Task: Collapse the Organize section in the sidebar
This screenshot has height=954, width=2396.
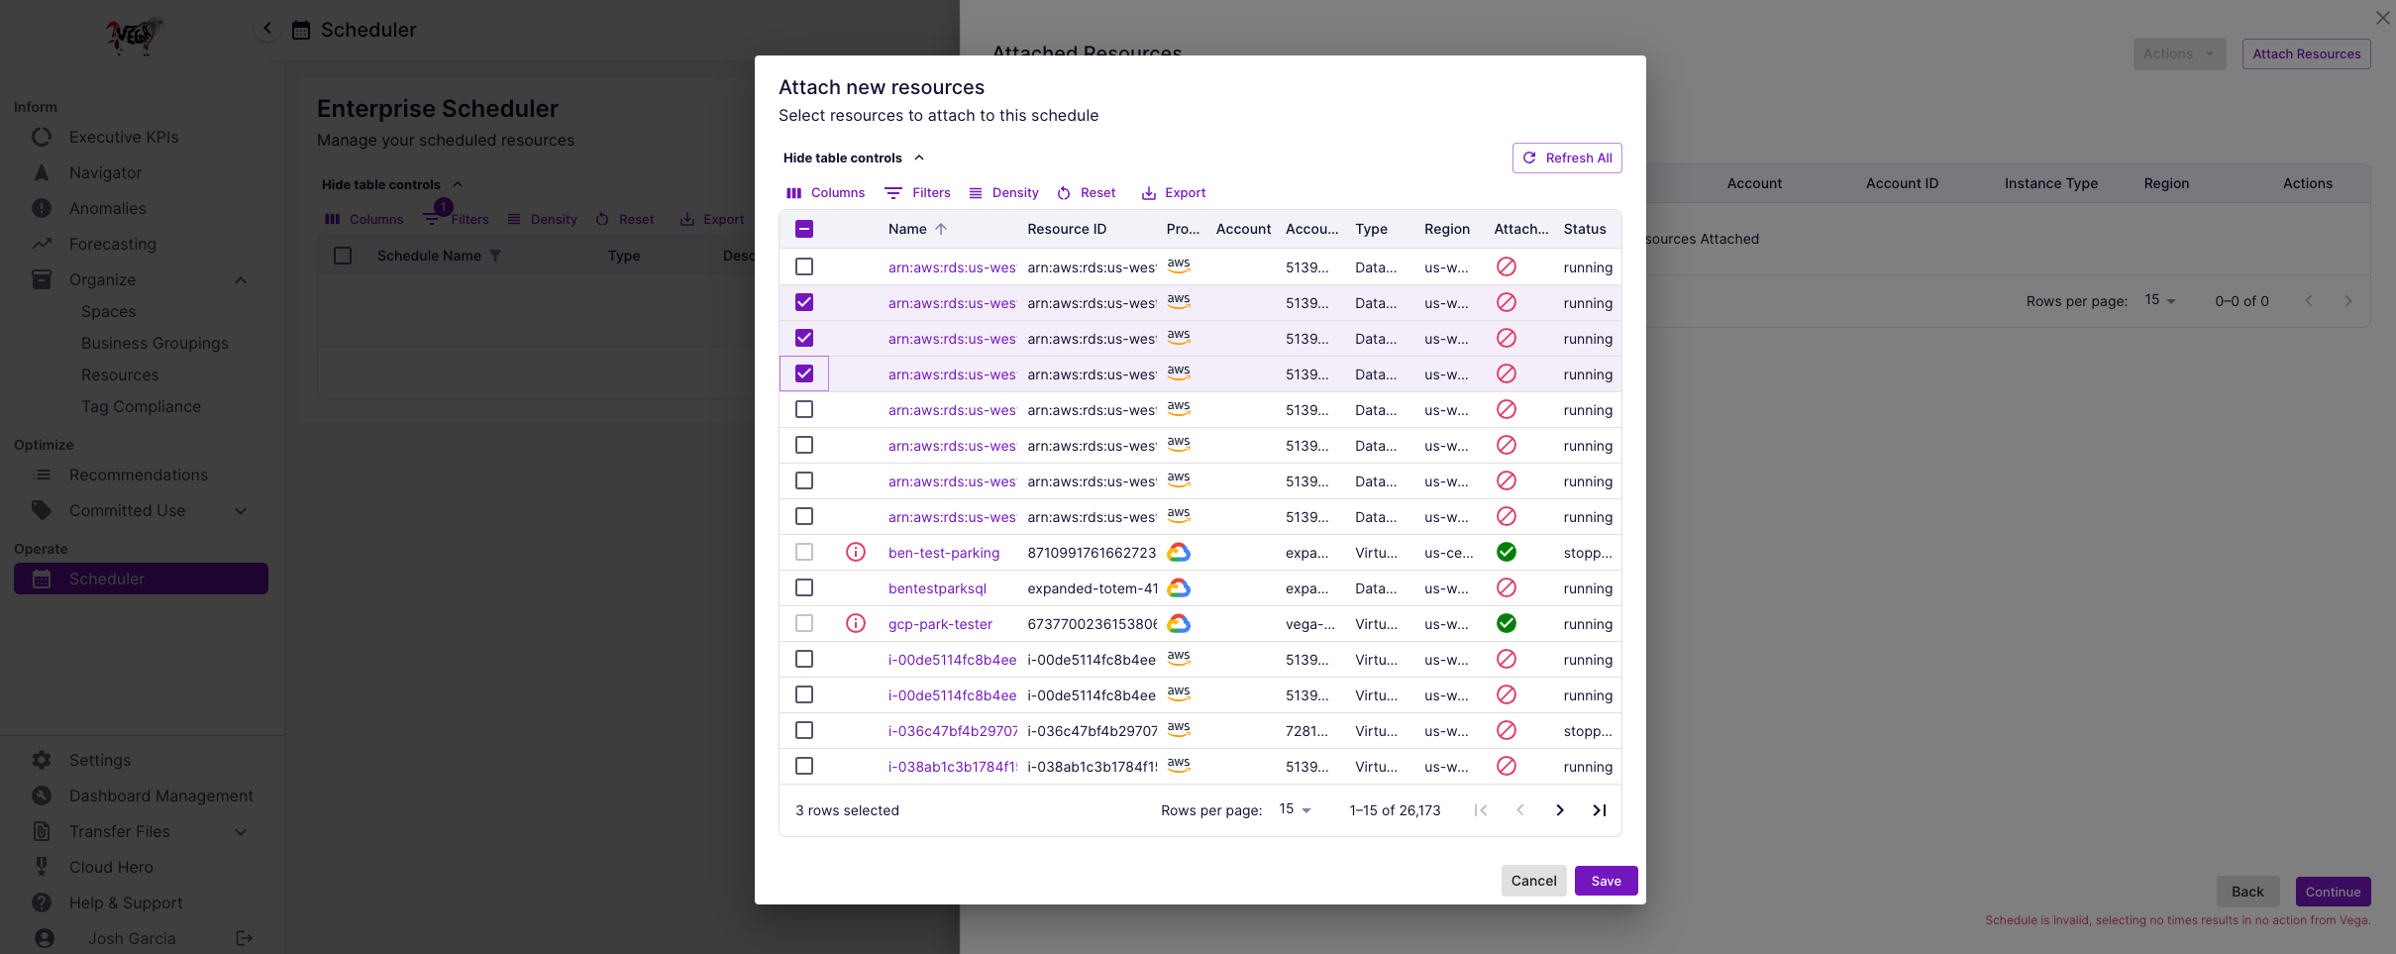Action: coord(241,280)
